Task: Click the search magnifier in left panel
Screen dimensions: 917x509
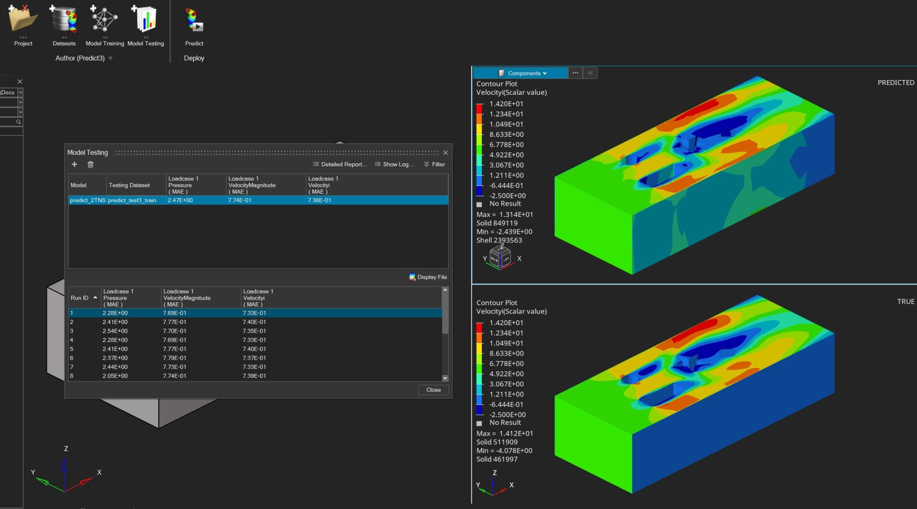Action: [18, 122]
